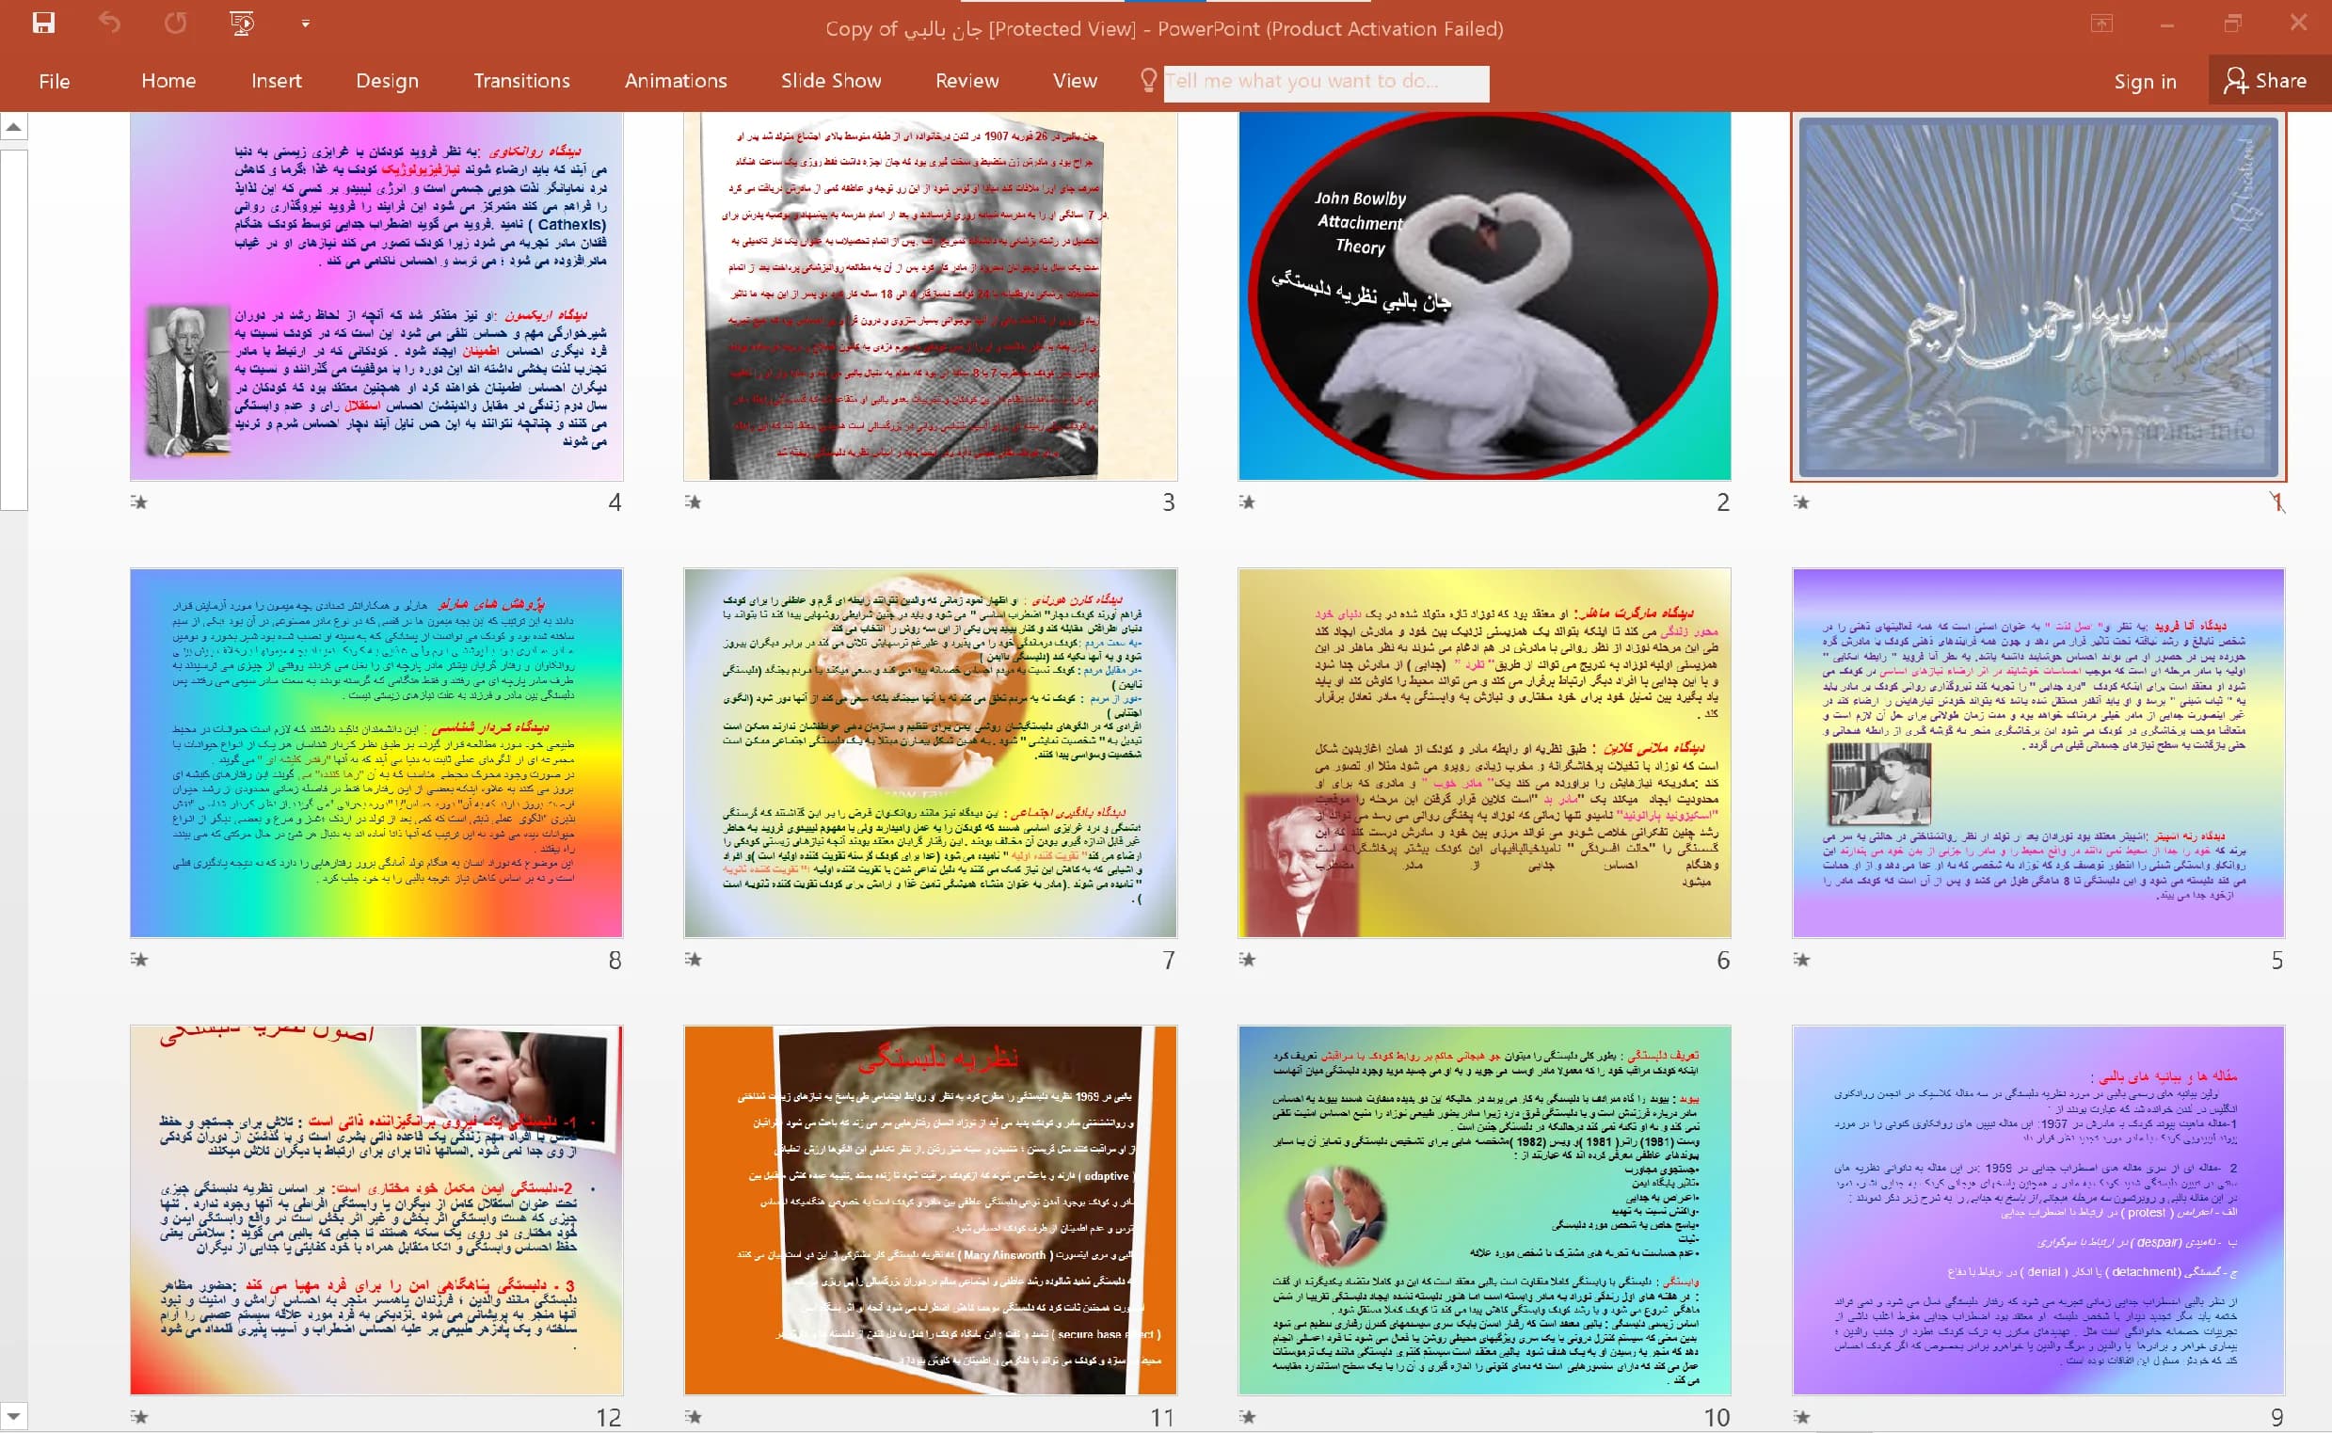
Task: Select slide 6 yellow red thumbnail
Action: (x=1483, y=754)
